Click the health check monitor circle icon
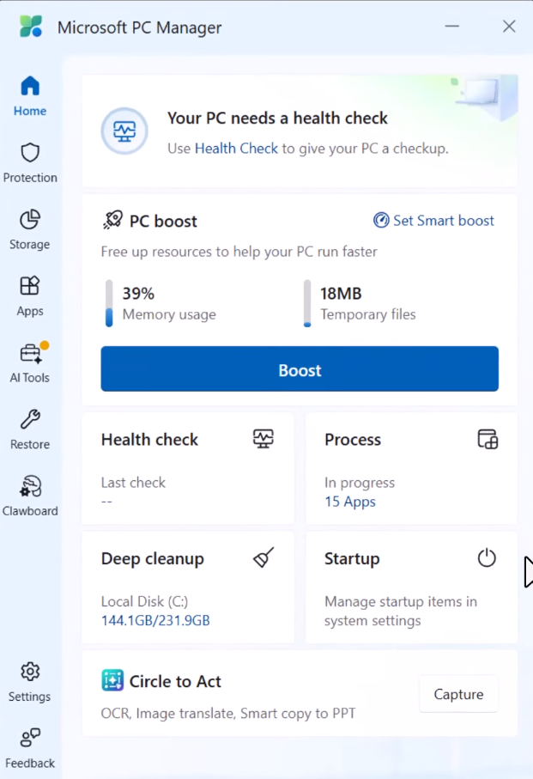This screenshot has height=779, width=533. (124, 131)
